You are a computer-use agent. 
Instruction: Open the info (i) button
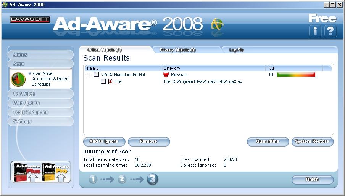pyautogui.click(x=315, y=31)
